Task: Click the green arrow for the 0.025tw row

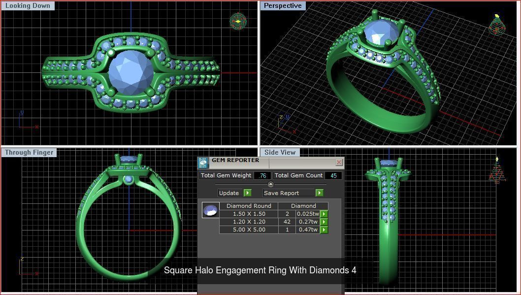Action: tap(324, 214)
